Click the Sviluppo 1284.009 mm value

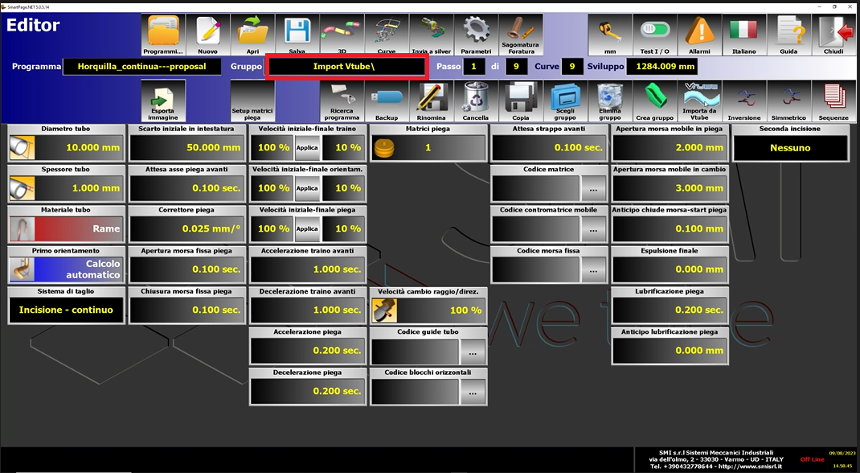click(662, 67)
